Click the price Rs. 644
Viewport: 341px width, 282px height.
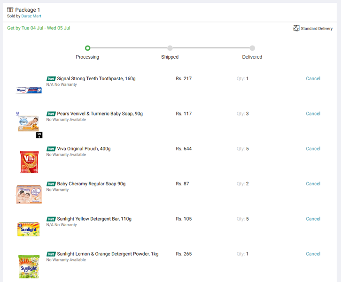[184, 149]
